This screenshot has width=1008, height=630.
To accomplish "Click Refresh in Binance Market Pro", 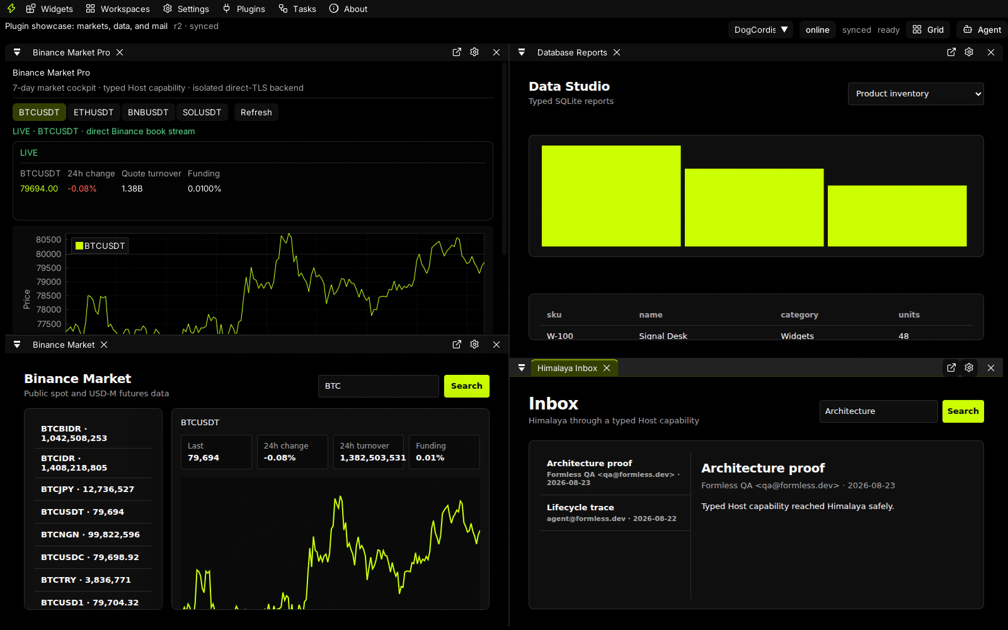I will pyautogui.click(x=256, y=112).
